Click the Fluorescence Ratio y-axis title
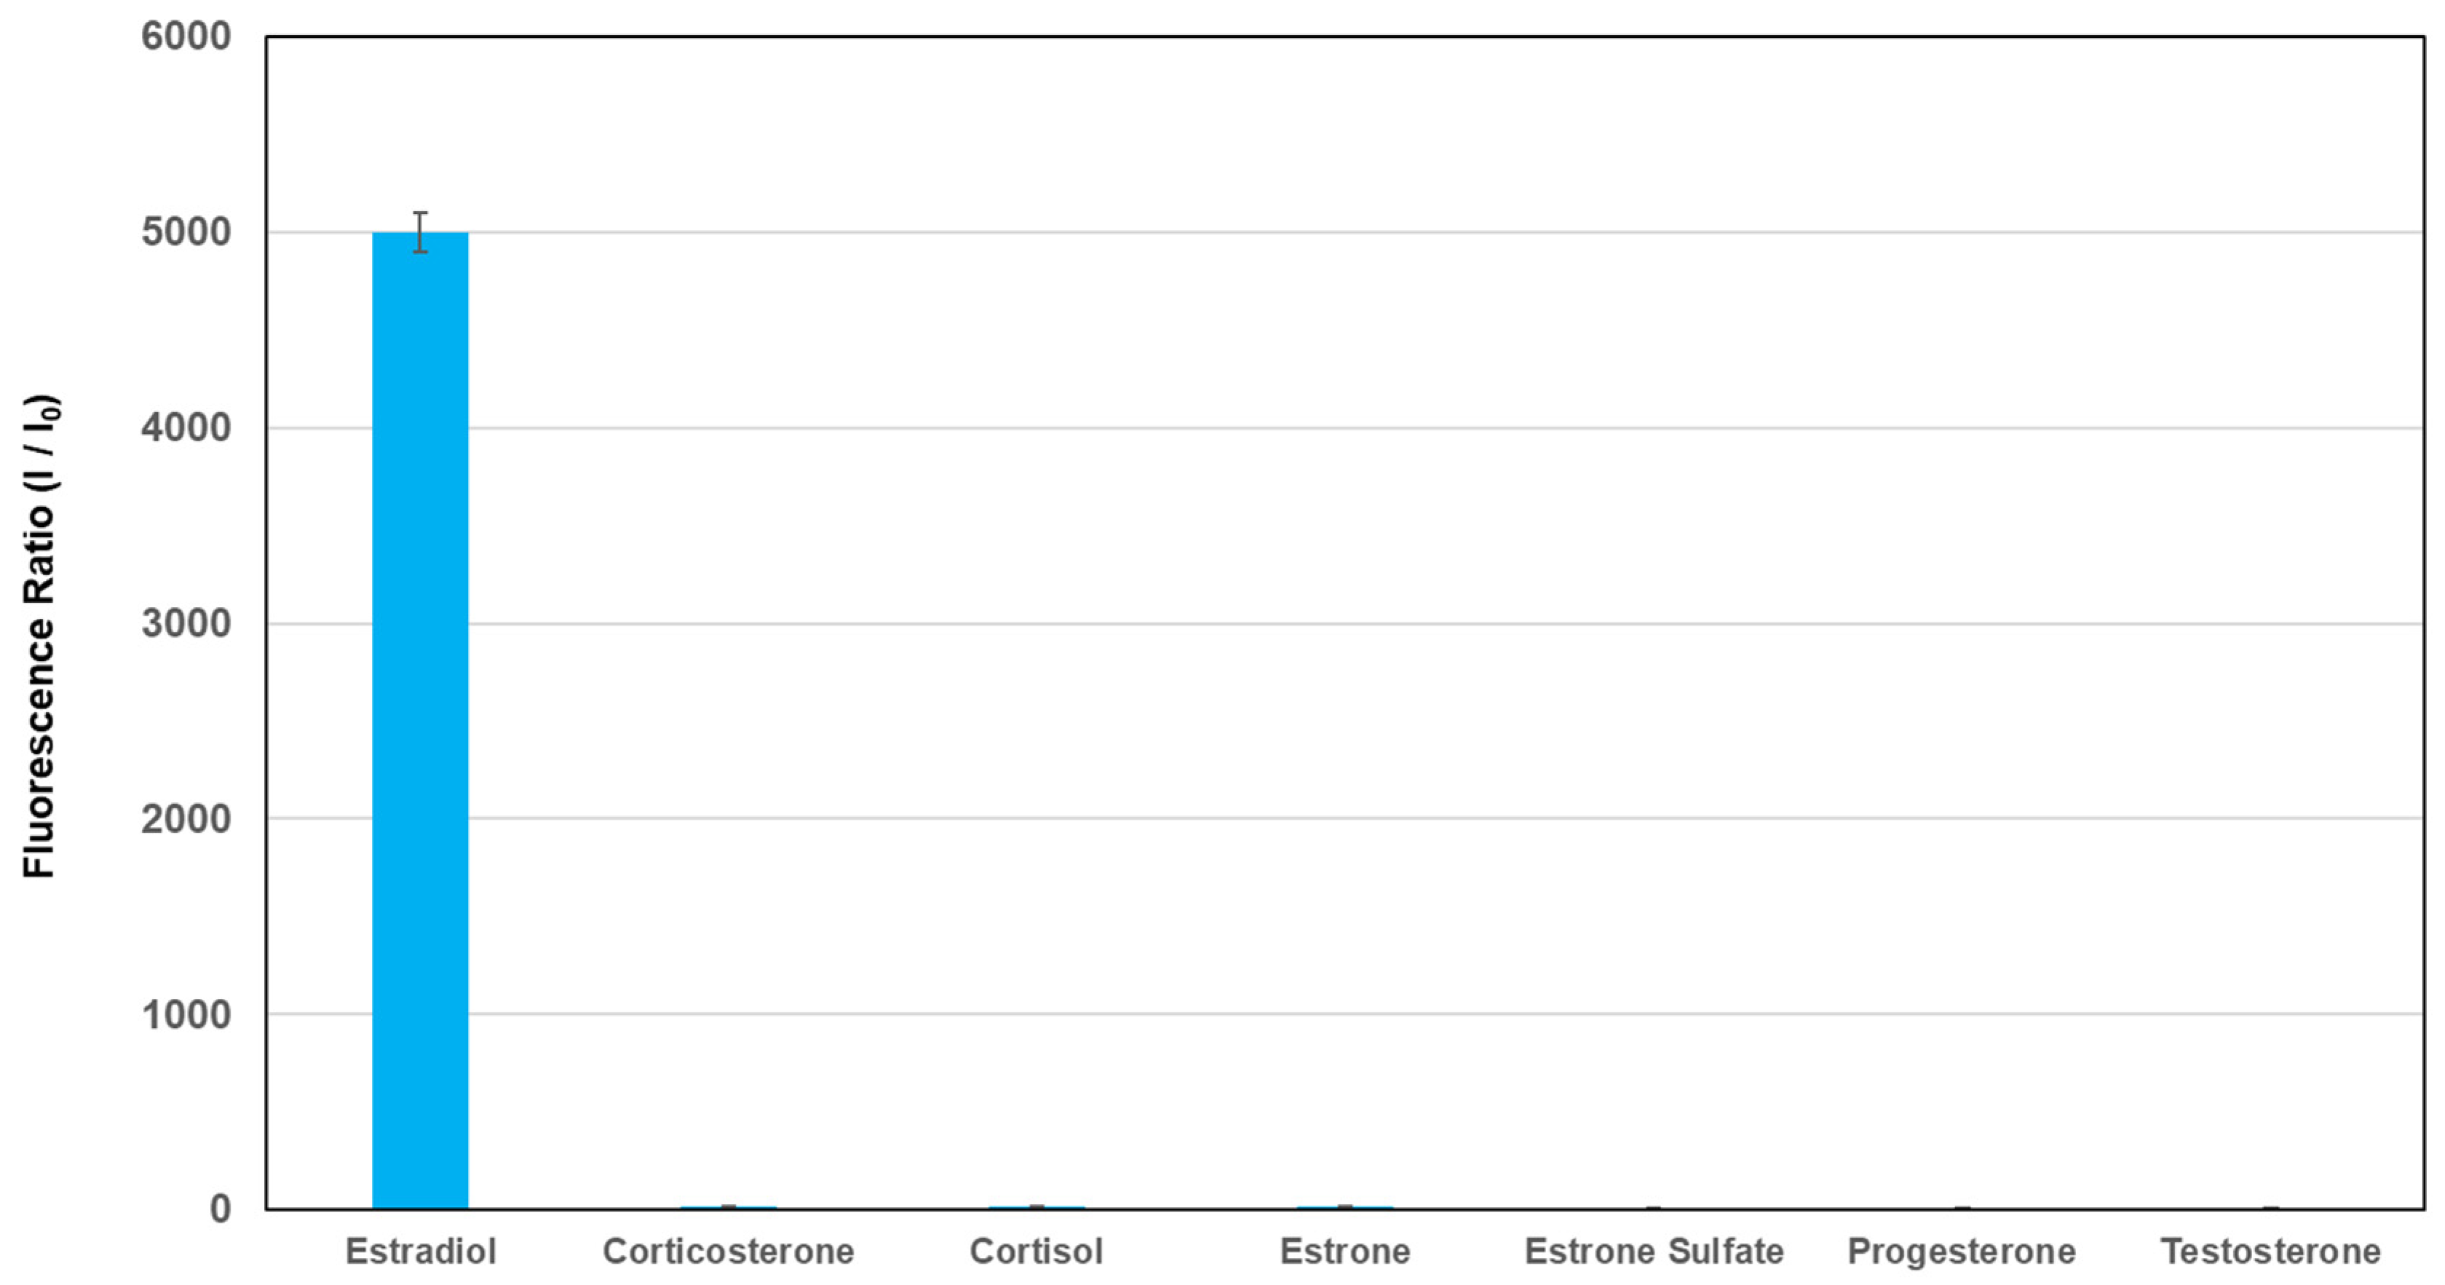This screenshot has width=2445, height=1285. click(41, 636)
